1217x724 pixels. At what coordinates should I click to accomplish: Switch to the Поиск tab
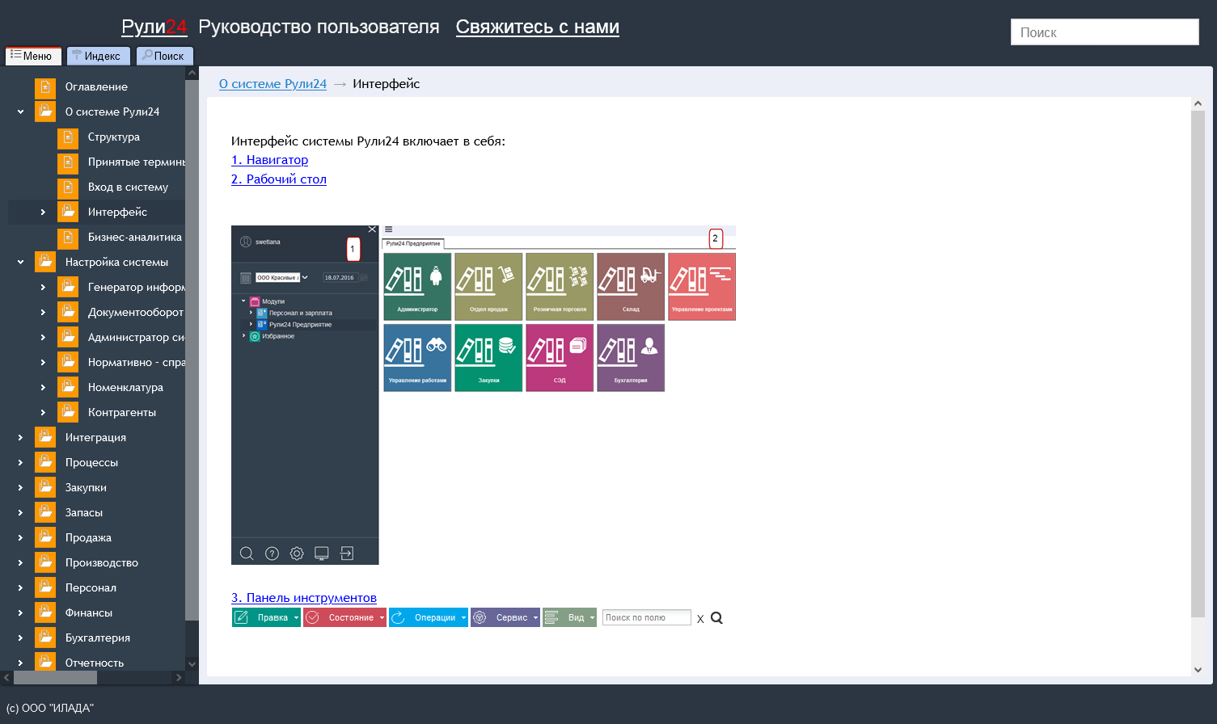164,56
